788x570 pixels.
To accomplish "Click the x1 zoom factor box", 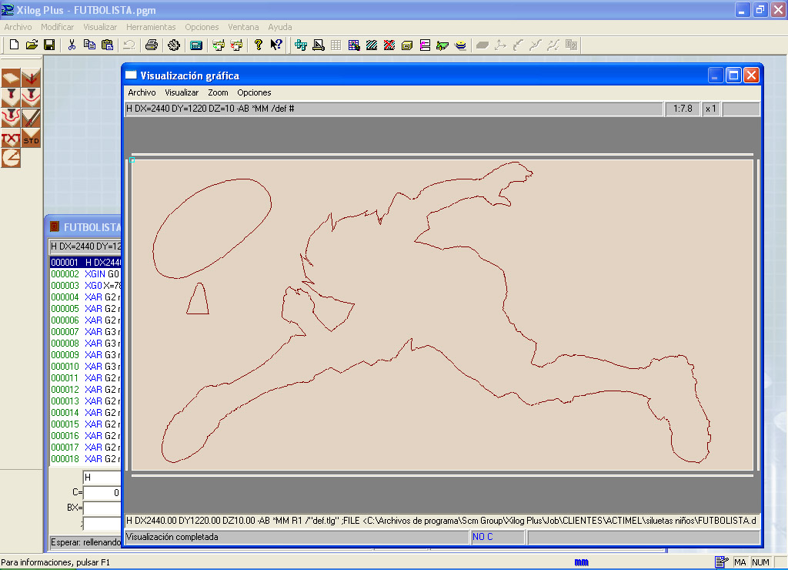I will [710, 109].
